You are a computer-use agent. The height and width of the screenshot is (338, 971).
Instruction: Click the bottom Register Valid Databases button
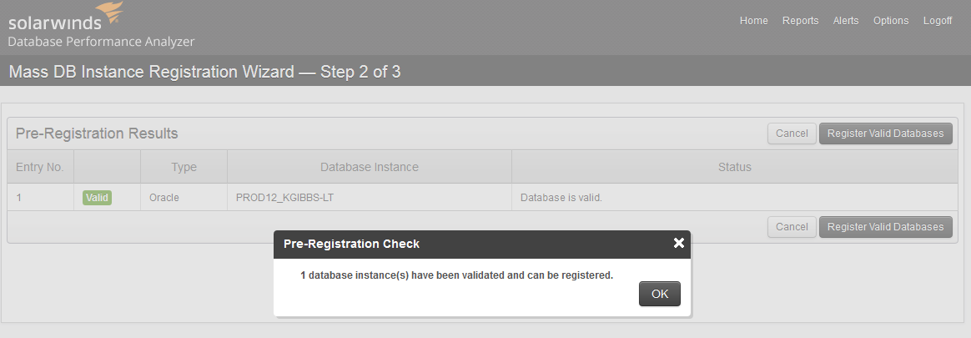(886, 226)
